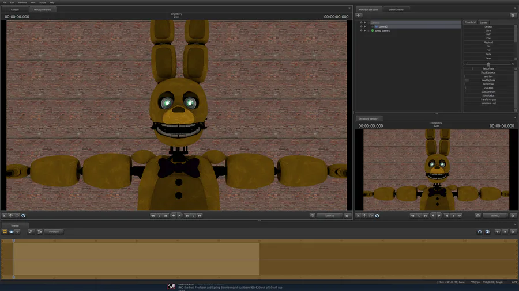Select the rotate tool in primary viewport
The image size is (519, 291).
[17, 216]
